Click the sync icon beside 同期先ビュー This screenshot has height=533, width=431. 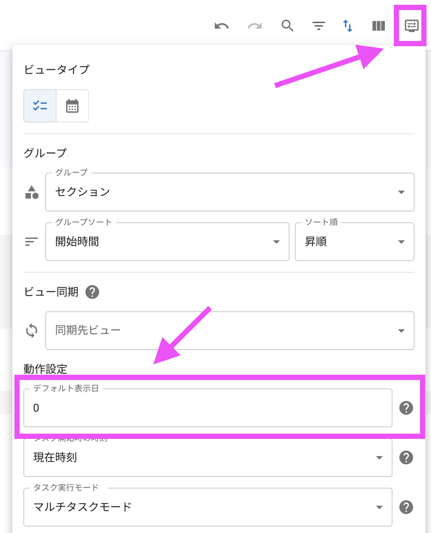click(31, 330)
